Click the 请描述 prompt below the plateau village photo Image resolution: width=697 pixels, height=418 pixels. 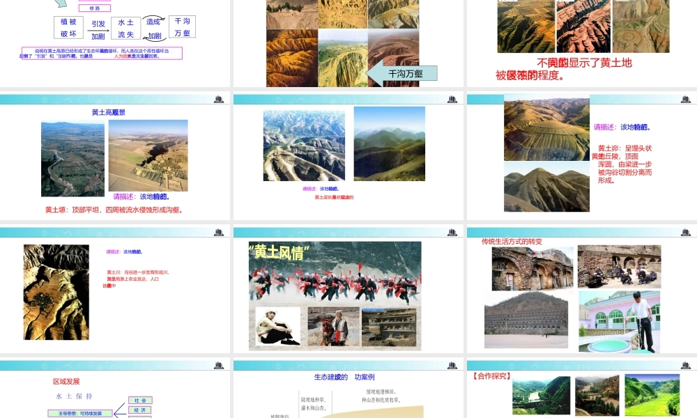tap(141, 196)
